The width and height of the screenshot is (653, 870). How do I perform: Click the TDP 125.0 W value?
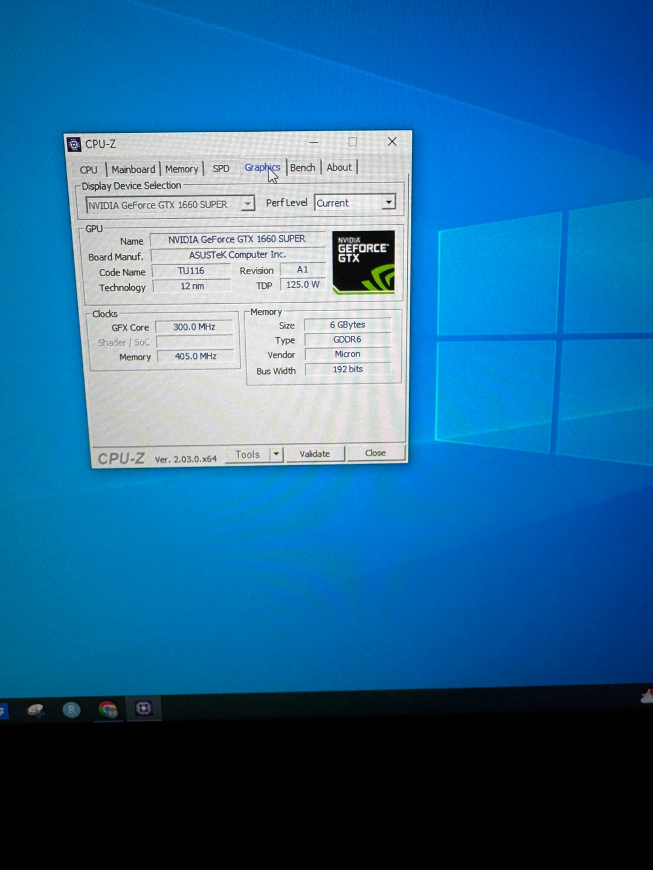point(303,285)
